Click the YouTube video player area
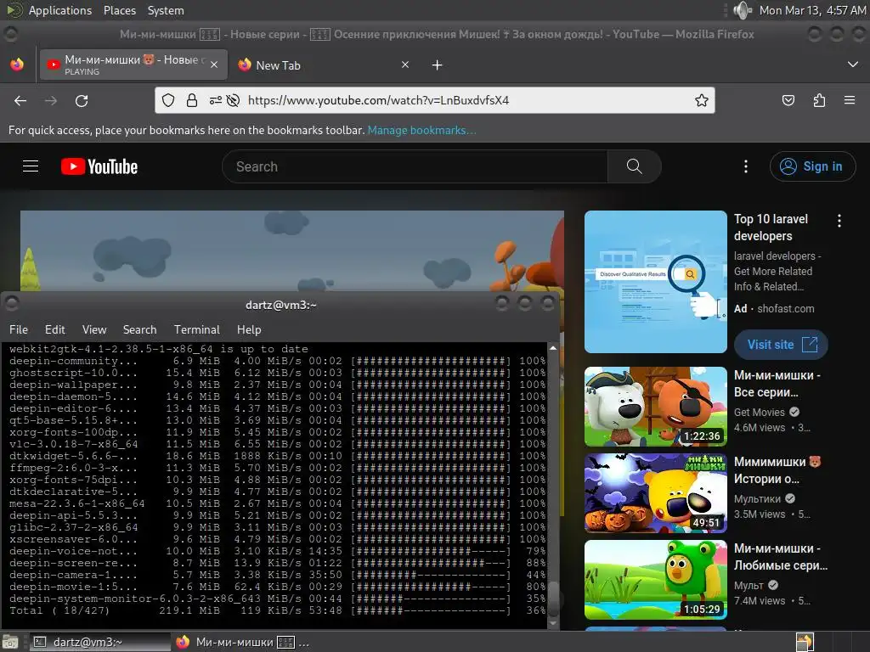Image resolution: width=870 pixels, height=652 pixels. pyautogui.click(x=292, y=250)
